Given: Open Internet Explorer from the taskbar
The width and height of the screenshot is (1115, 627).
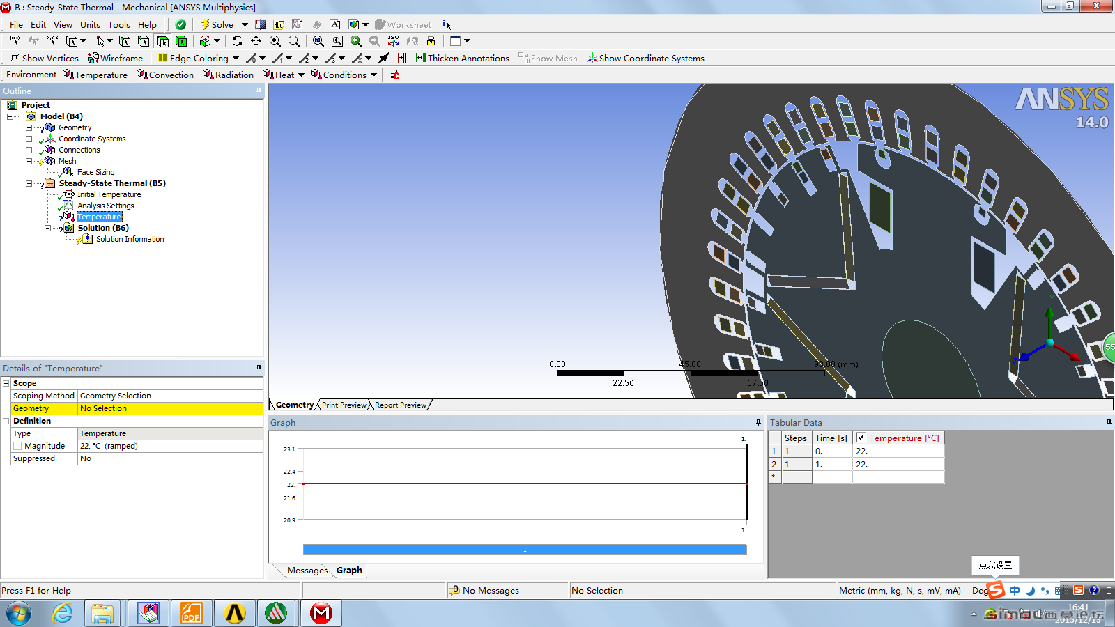Looking at the screenshot, I should click(62, 613).
